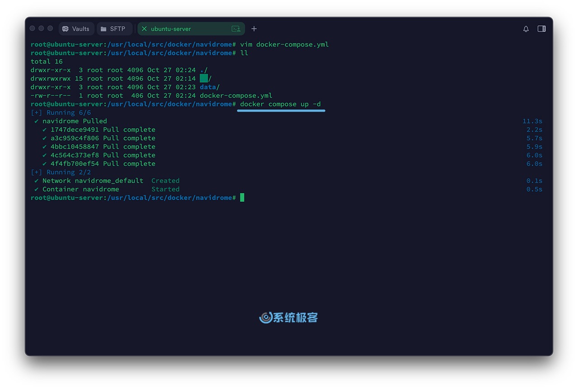Click the red close window button
578x389 pixels.
coord(33,28)
